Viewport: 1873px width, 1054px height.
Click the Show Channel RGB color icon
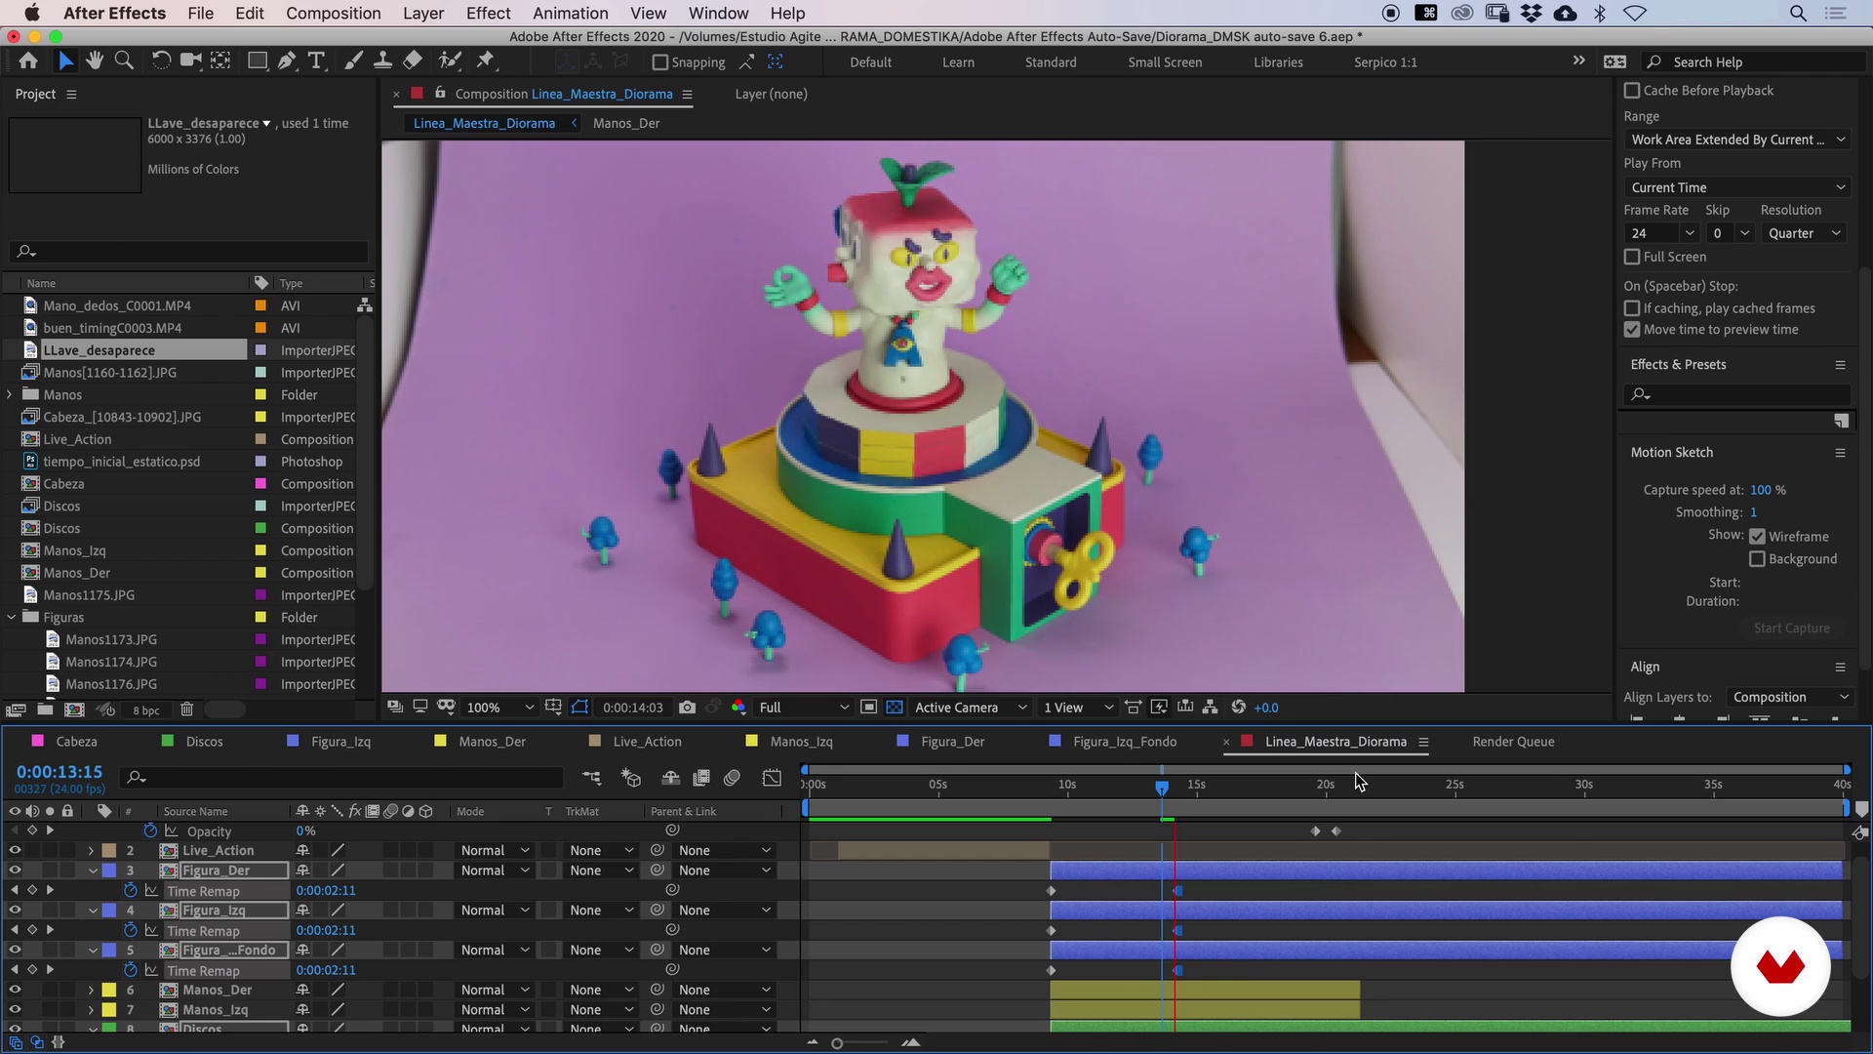pyautogui.click(x=738, y=708)
